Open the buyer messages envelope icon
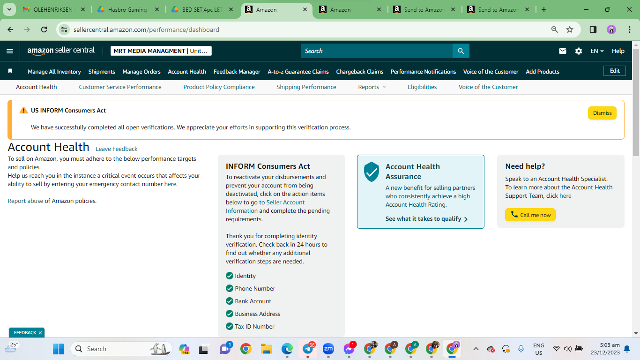 click(x=563, y=51)
